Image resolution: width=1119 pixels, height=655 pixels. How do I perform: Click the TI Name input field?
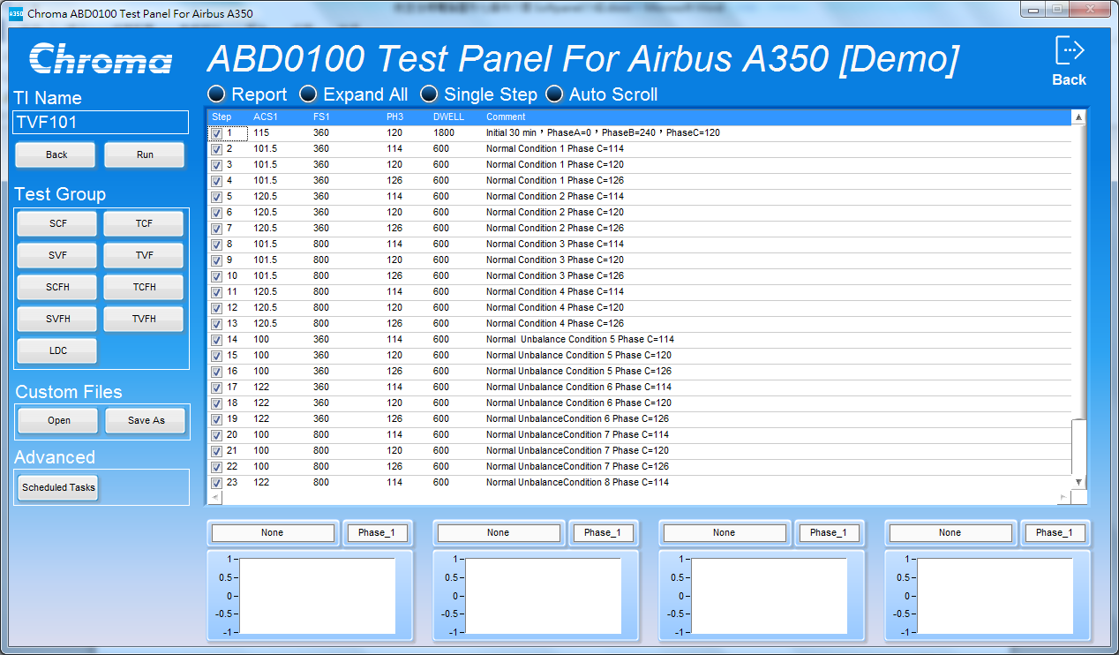101,122
